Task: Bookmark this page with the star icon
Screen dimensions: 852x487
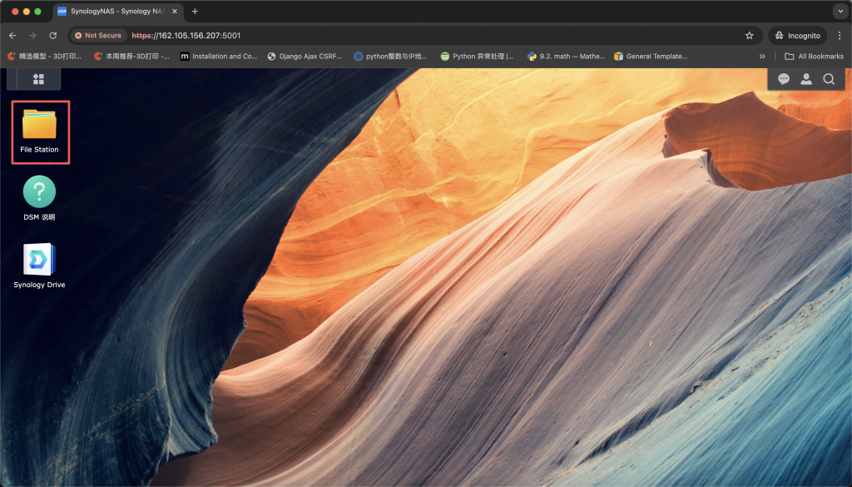Action: 749,36
